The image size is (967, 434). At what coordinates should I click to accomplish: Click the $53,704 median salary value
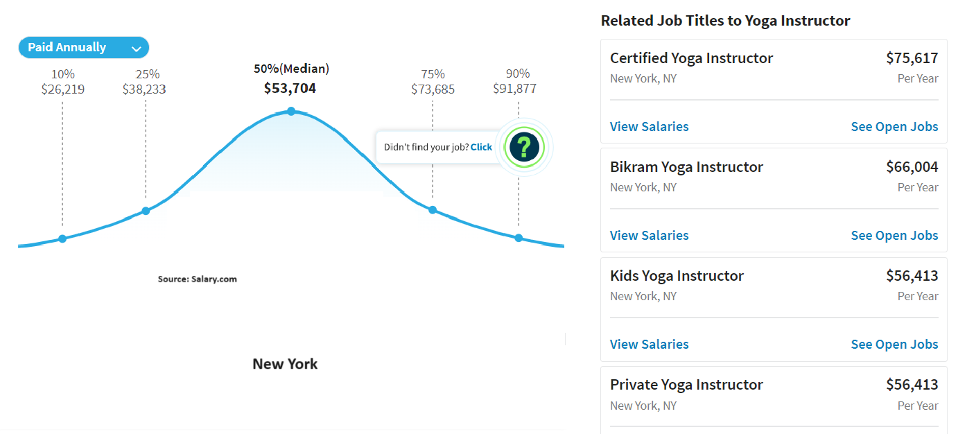[290, 88]
